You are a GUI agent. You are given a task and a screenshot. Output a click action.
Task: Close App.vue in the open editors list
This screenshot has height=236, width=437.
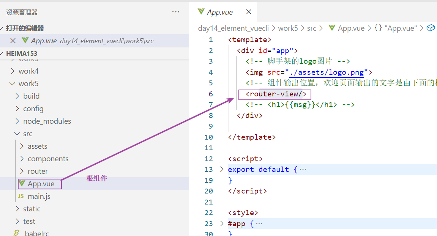tap(13, 41)
